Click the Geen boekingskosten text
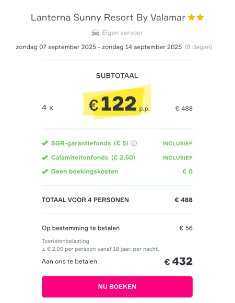The height and width of the screenshot is (303, 235). pyautogui.click(x=85, y=171)
